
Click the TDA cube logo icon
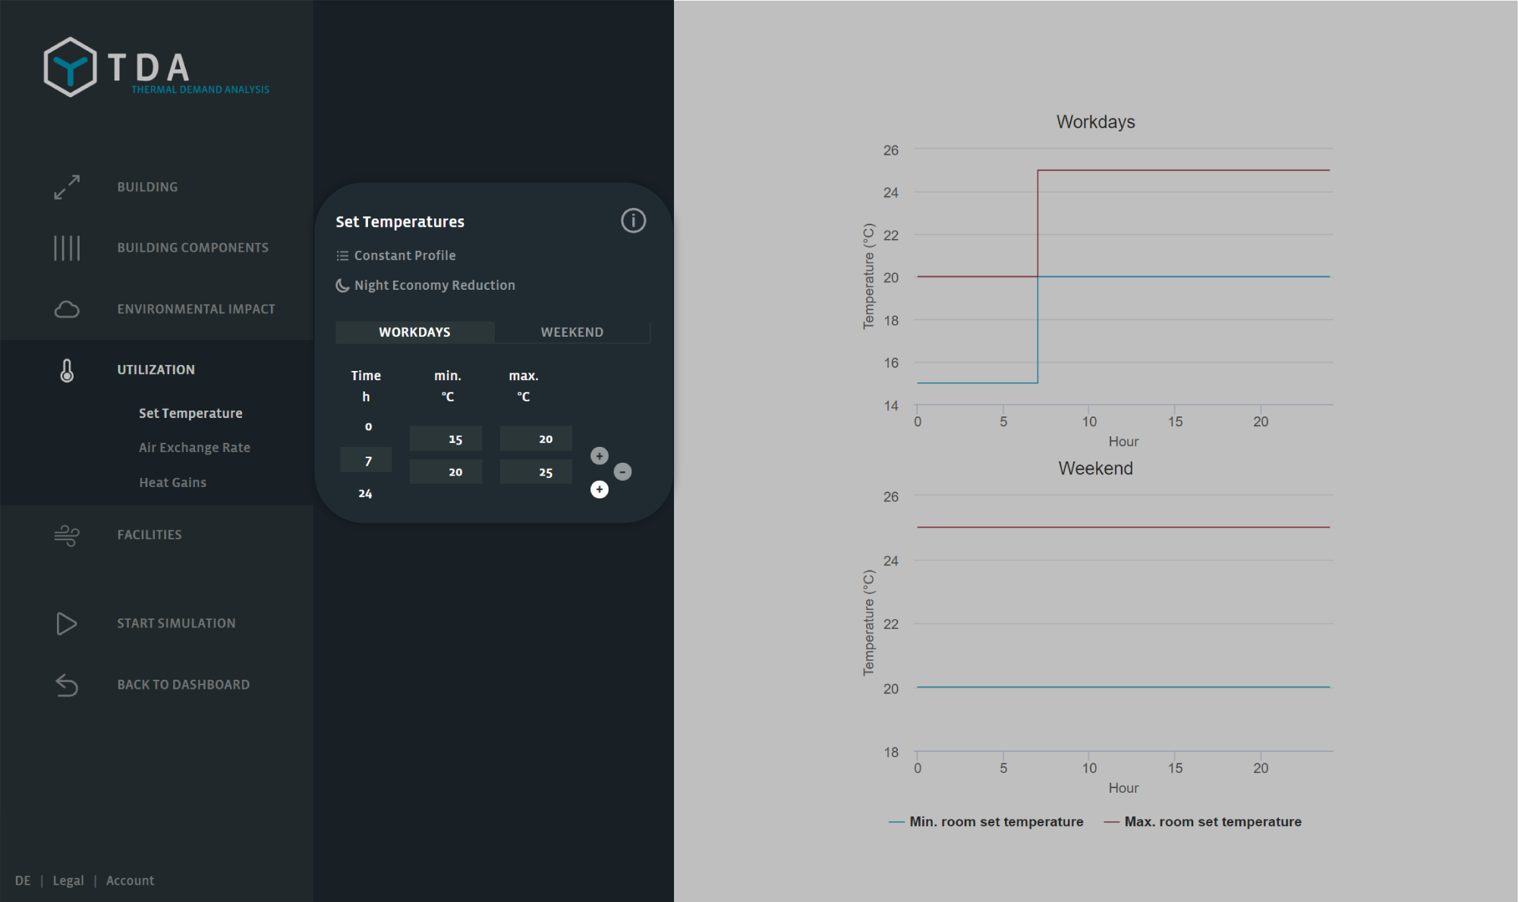[70, 67]
